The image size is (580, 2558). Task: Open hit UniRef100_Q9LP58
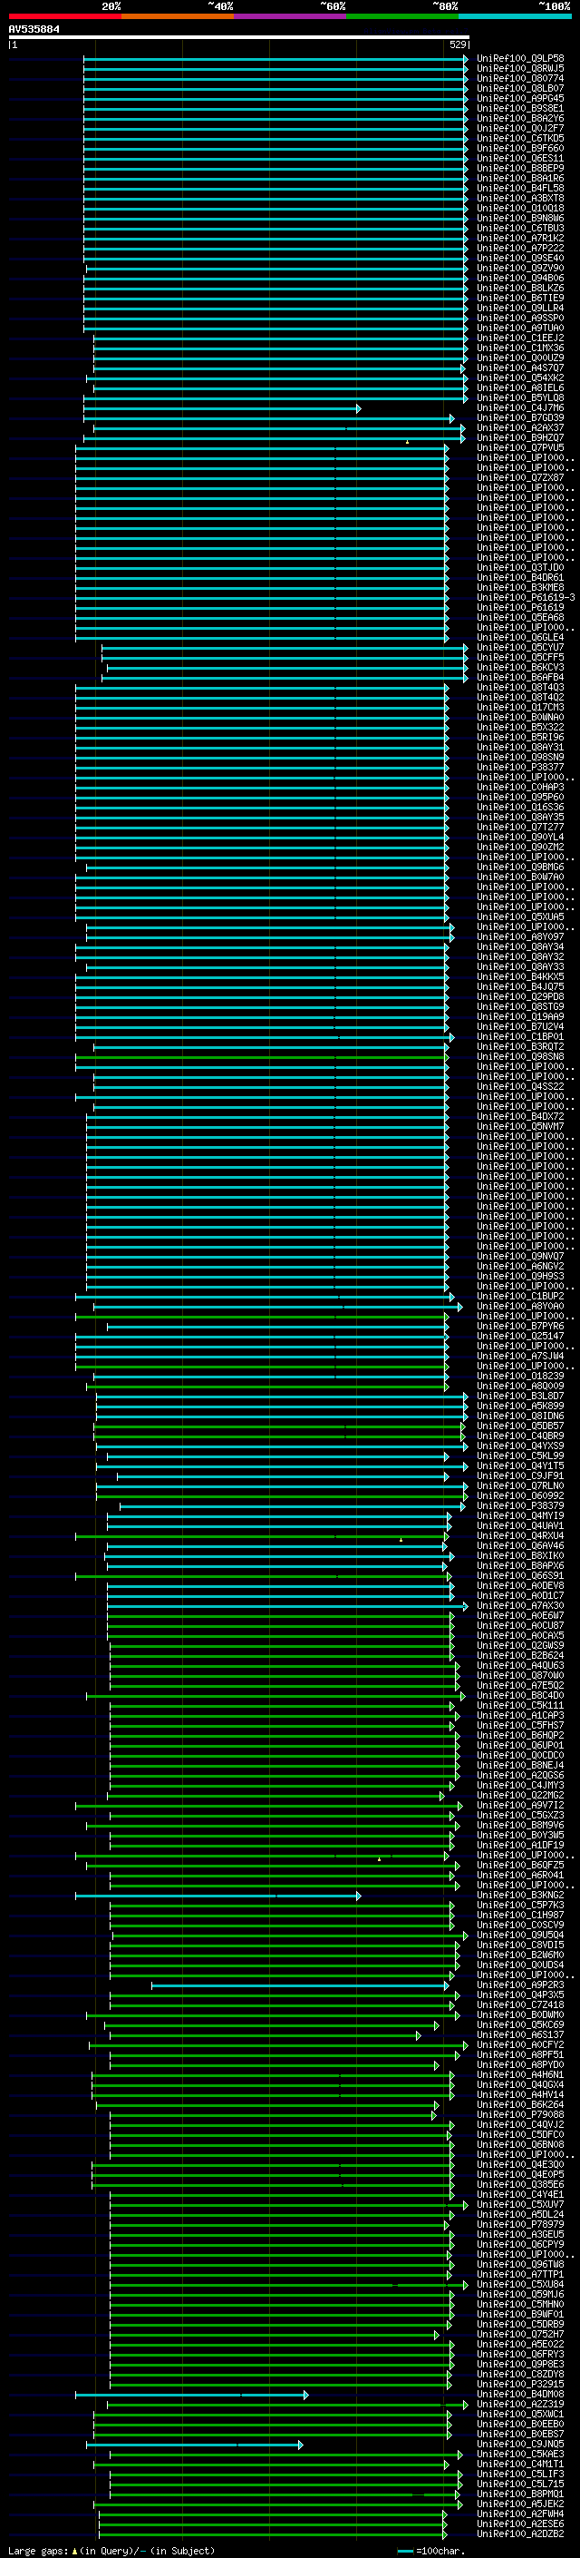pyautogui.click(x=520, y=59)
